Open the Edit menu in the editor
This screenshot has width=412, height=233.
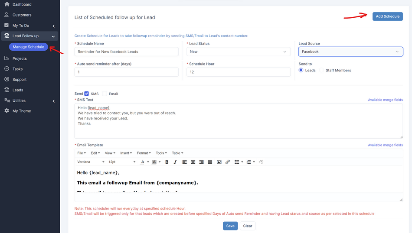tap(95, 153)
